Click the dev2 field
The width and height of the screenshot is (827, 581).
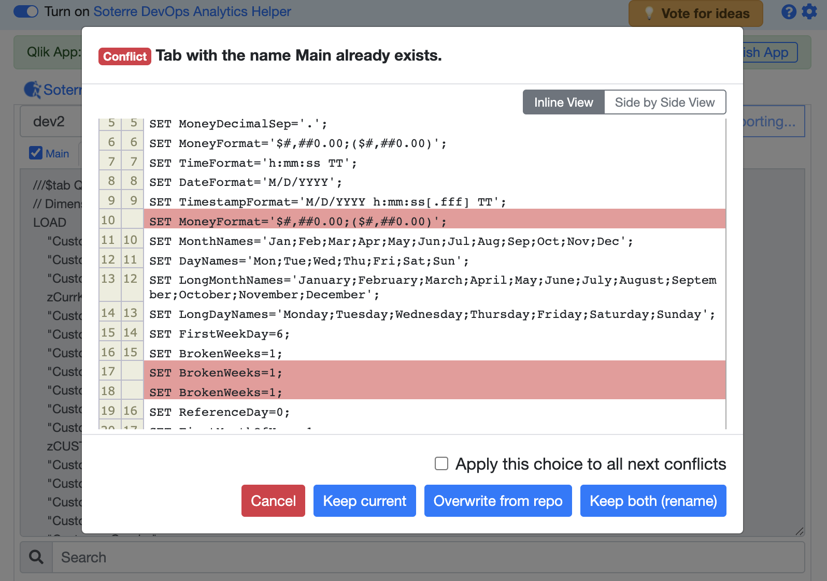pyautogui.click(x=50, y=121)
